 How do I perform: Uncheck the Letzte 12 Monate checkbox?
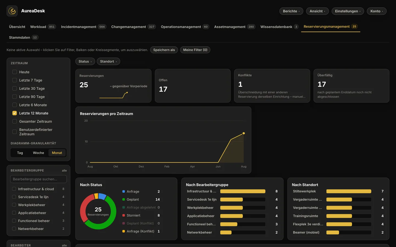click(x=15, y=113)
